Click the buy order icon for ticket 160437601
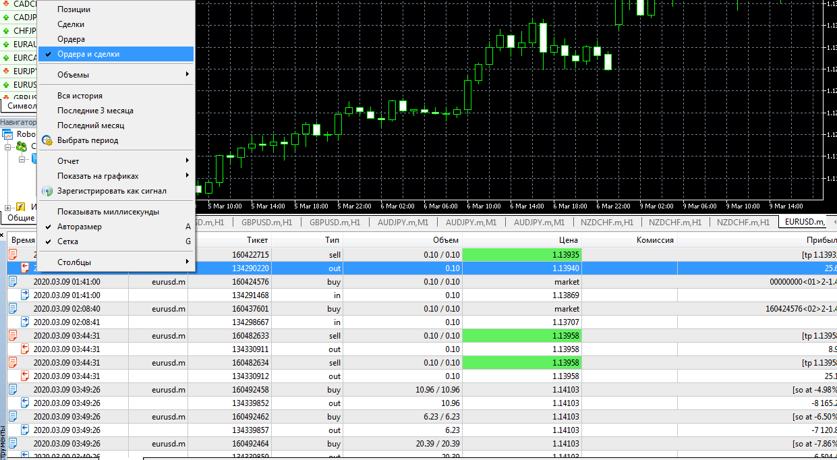Image resolution: width=837 pixels, height=460 pixels. pyautogui.click(x=13, y=308)
